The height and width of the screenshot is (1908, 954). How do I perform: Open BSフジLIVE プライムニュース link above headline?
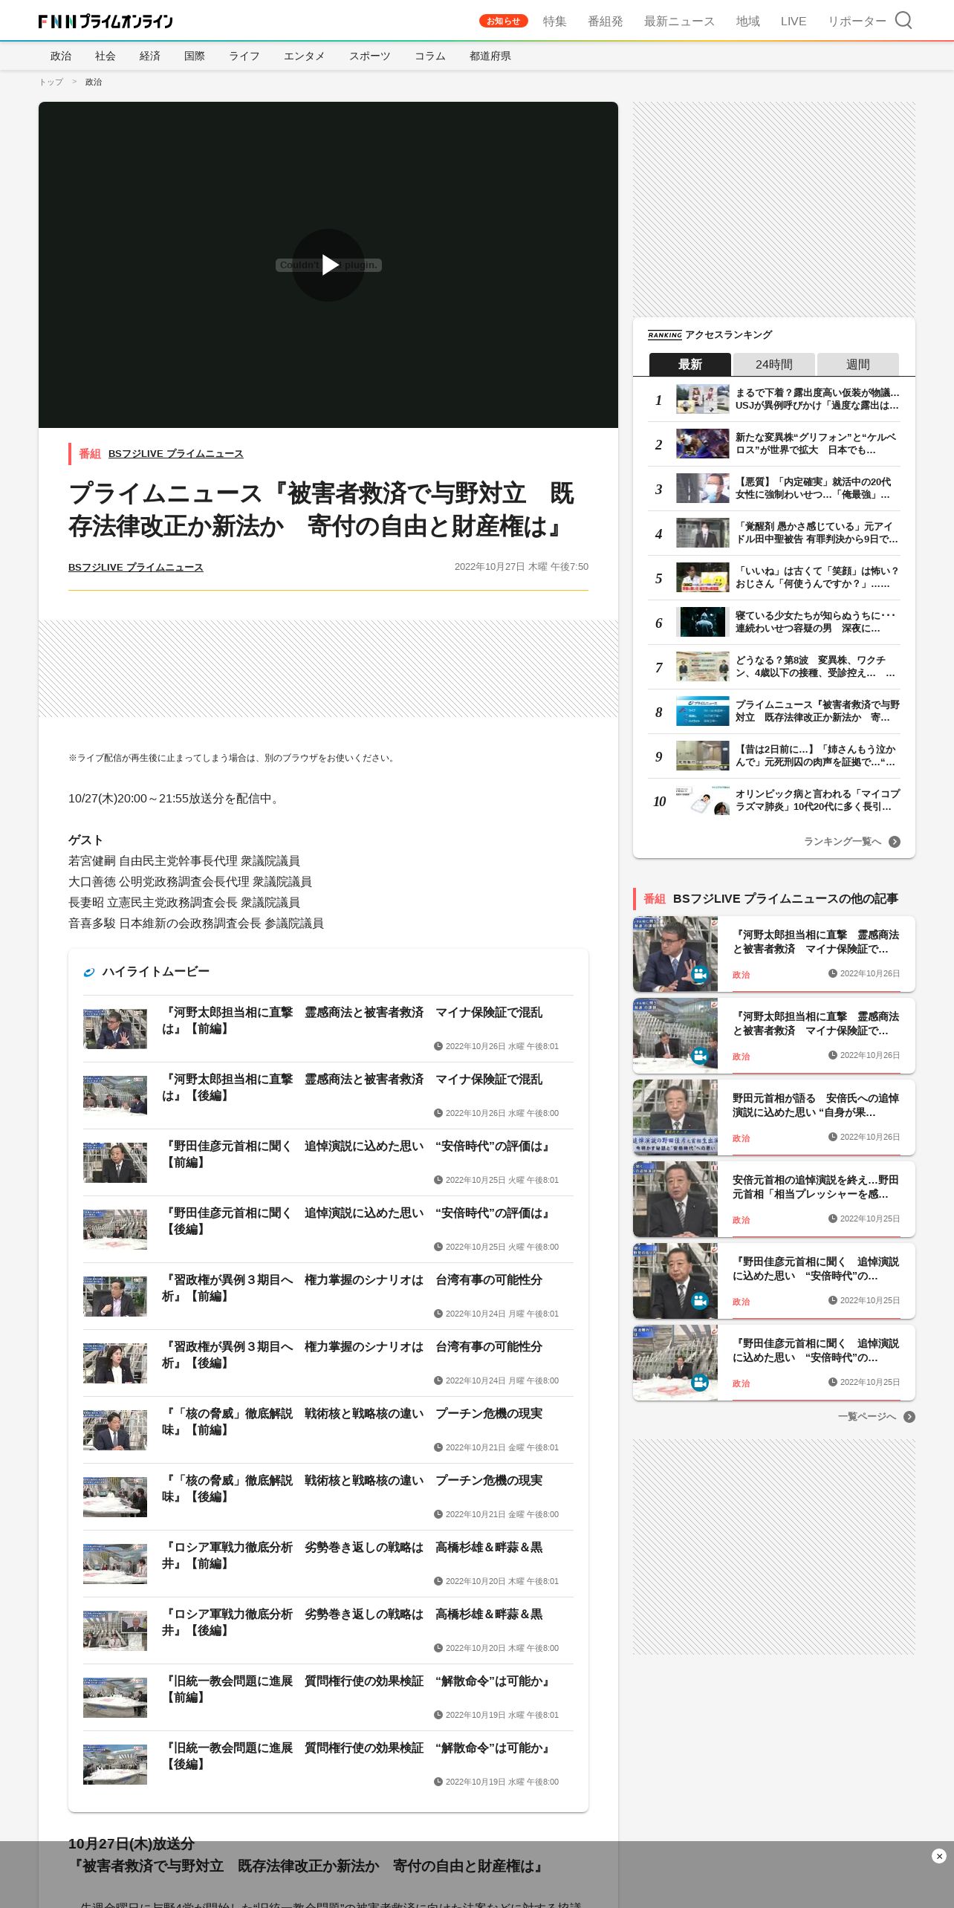tap(176, 454)
